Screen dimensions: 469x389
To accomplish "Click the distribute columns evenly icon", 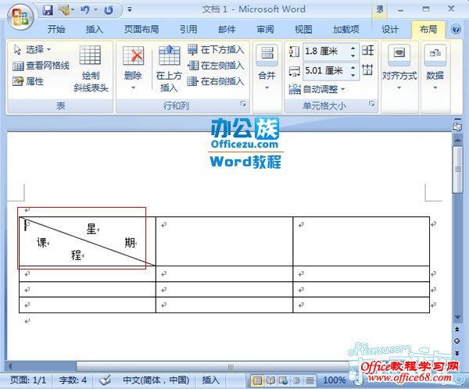I will tap(367, 70).
